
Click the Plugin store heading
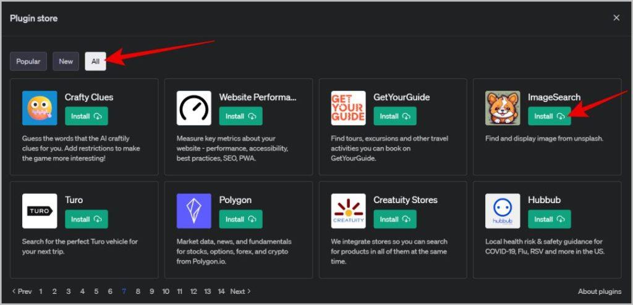pos(33,18)
